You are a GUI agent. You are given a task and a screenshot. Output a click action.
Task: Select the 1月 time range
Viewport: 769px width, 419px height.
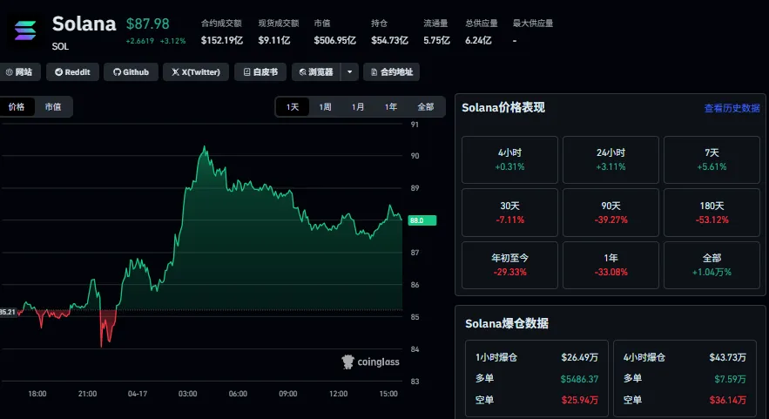pyautogui.click(x=358, y=107)
